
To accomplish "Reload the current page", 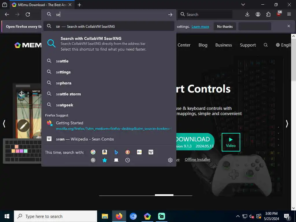I will pyautogui.click(x=28, y=14).
